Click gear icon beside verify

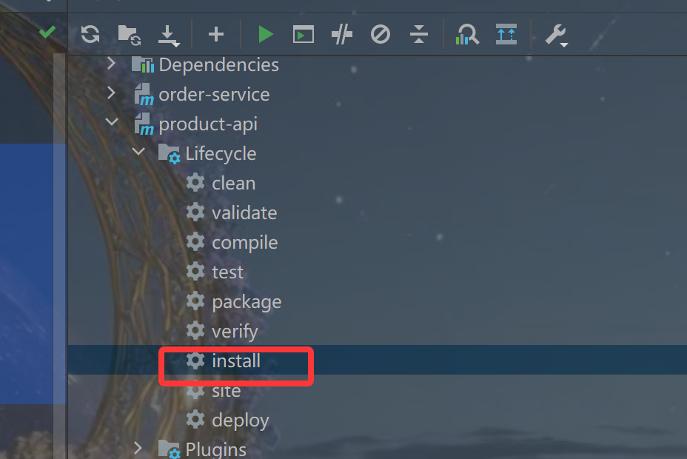195,330
